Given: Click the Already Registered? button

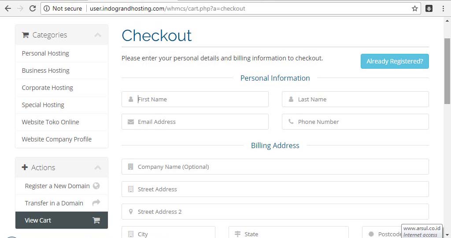Looking at the screenshot, I should point(394,61).
